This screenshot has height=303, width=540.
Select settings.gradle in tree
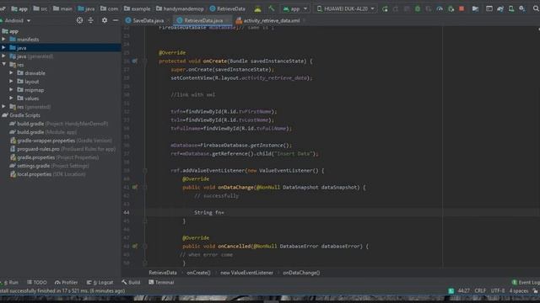click(x=49, y=166)
